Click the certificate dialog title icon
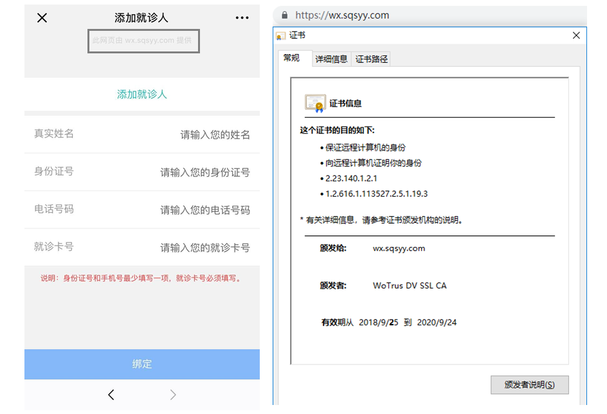 point(281,36)
